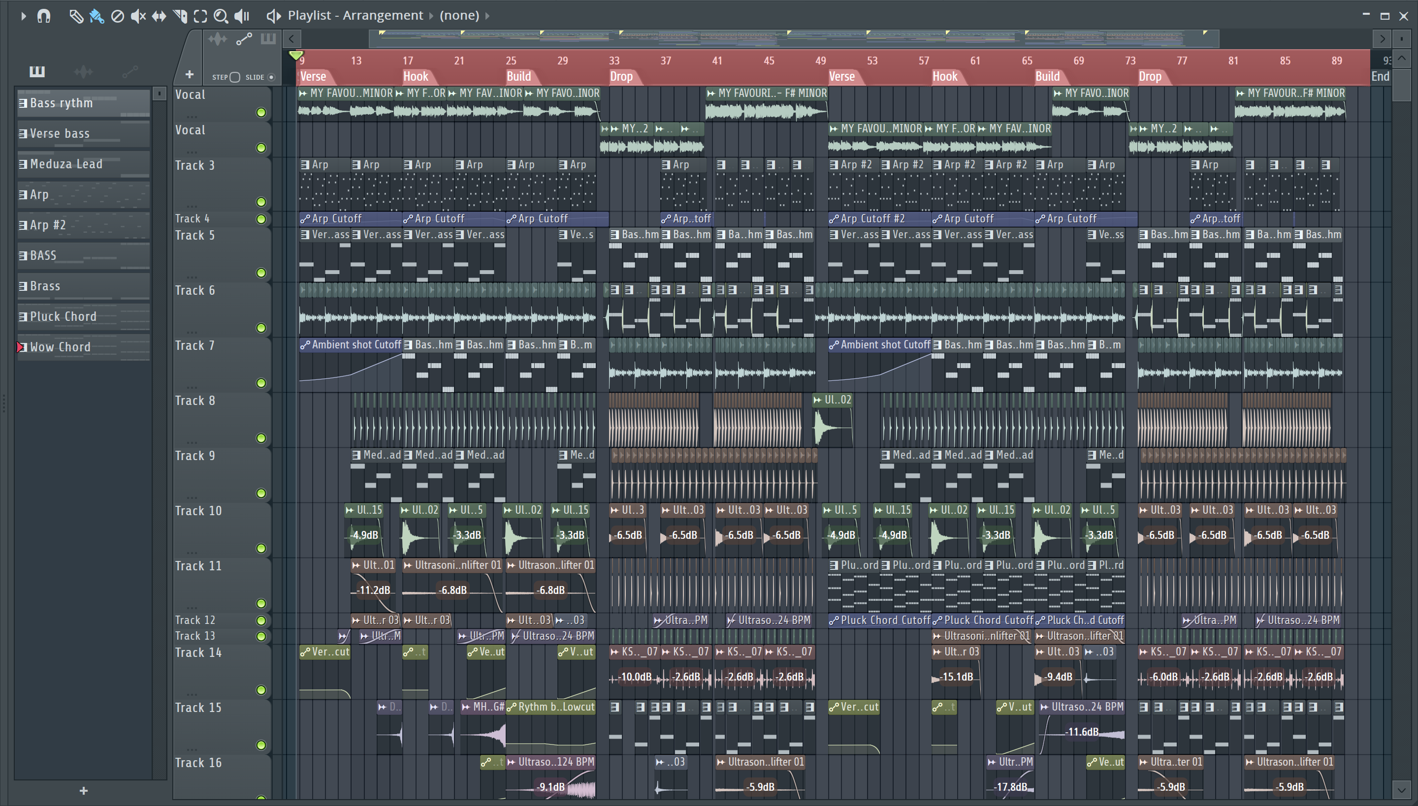This screenshot has height=806, width=1418.
Task: Mute Track 6 using its green light
Action: [x=261, y=328]
